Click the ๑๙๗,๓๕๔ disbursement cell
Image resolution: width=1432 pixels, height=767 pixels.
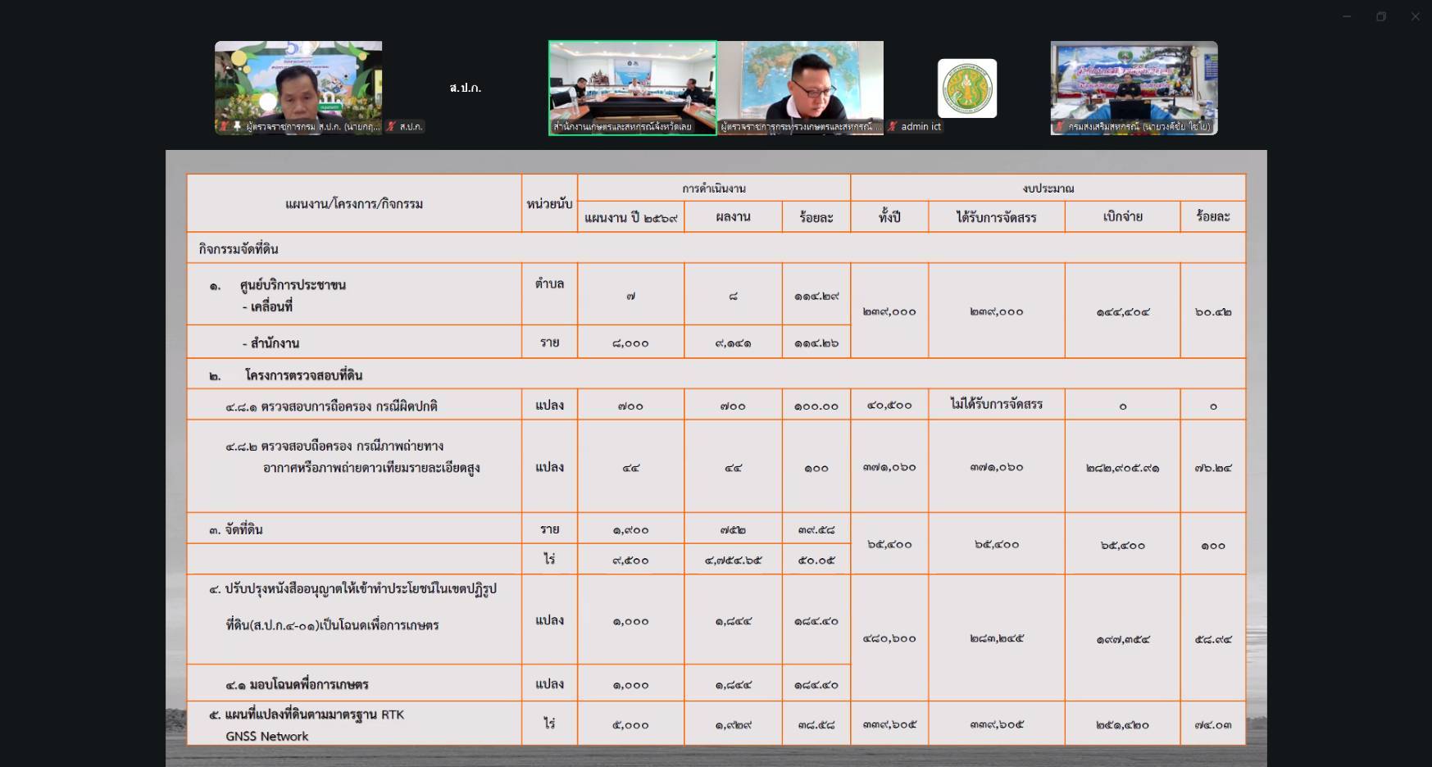click(x=1122, y=639)
